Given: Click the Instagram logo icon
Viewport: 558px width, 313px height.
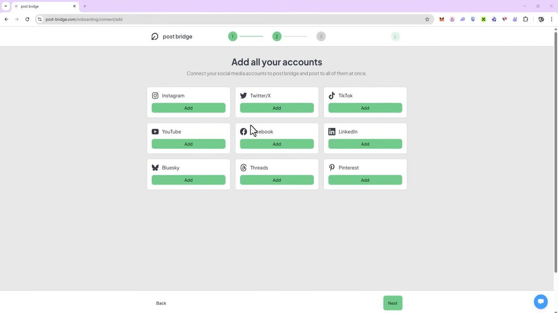Looking at the screenshot, I should click(155, 96).
